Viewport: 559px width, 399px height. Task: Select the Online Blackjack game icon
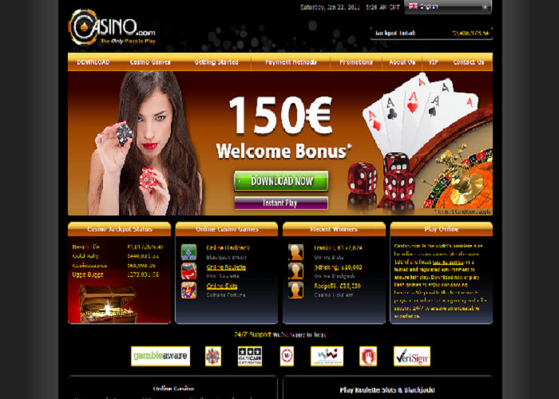pyautogui.click(x=188, y=252)
